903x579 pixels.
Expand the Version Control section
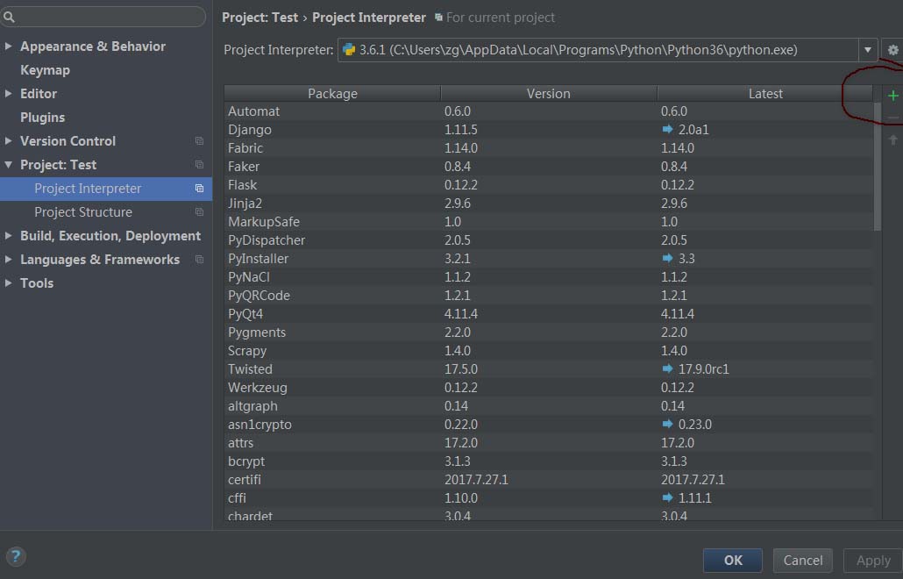pyautogui.click(x=8, y=140)
